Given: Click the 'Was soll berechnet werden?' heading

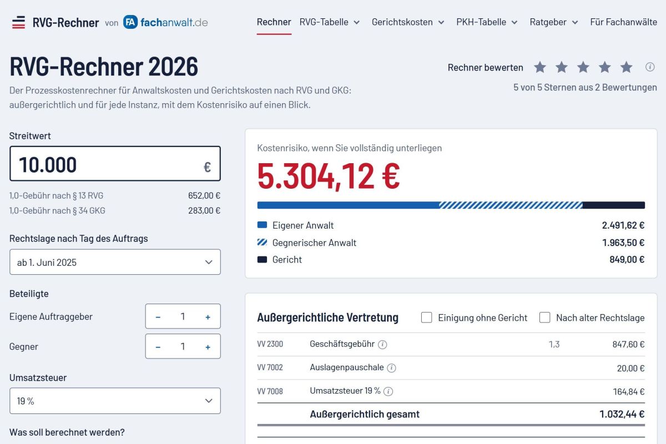Looking at the screenshot, I should [x=67, y=432].
